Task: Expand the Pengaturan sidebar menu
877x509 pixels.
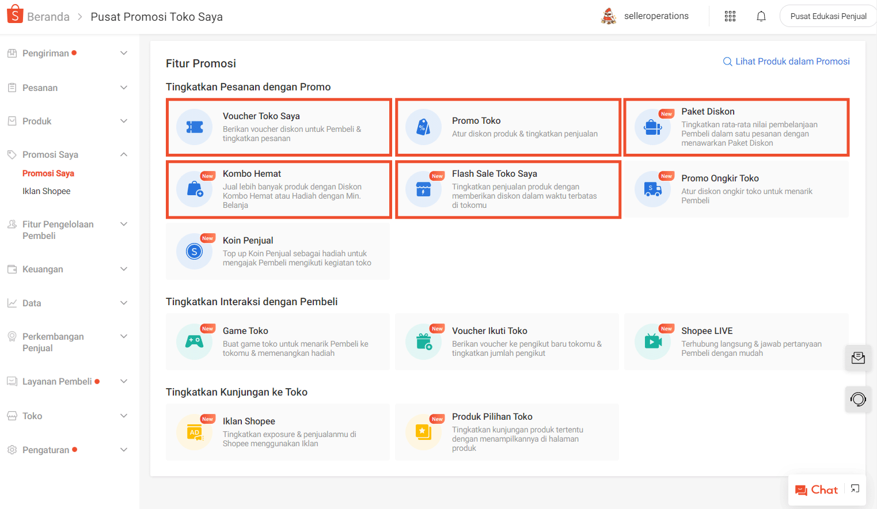Action: pos(123,450)
